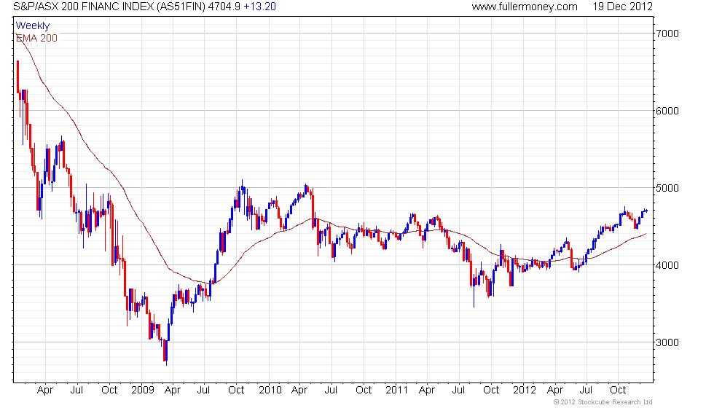
Task: Click the copyright Stockcube Research Ltd text
Action: click(x=603, y=401)
